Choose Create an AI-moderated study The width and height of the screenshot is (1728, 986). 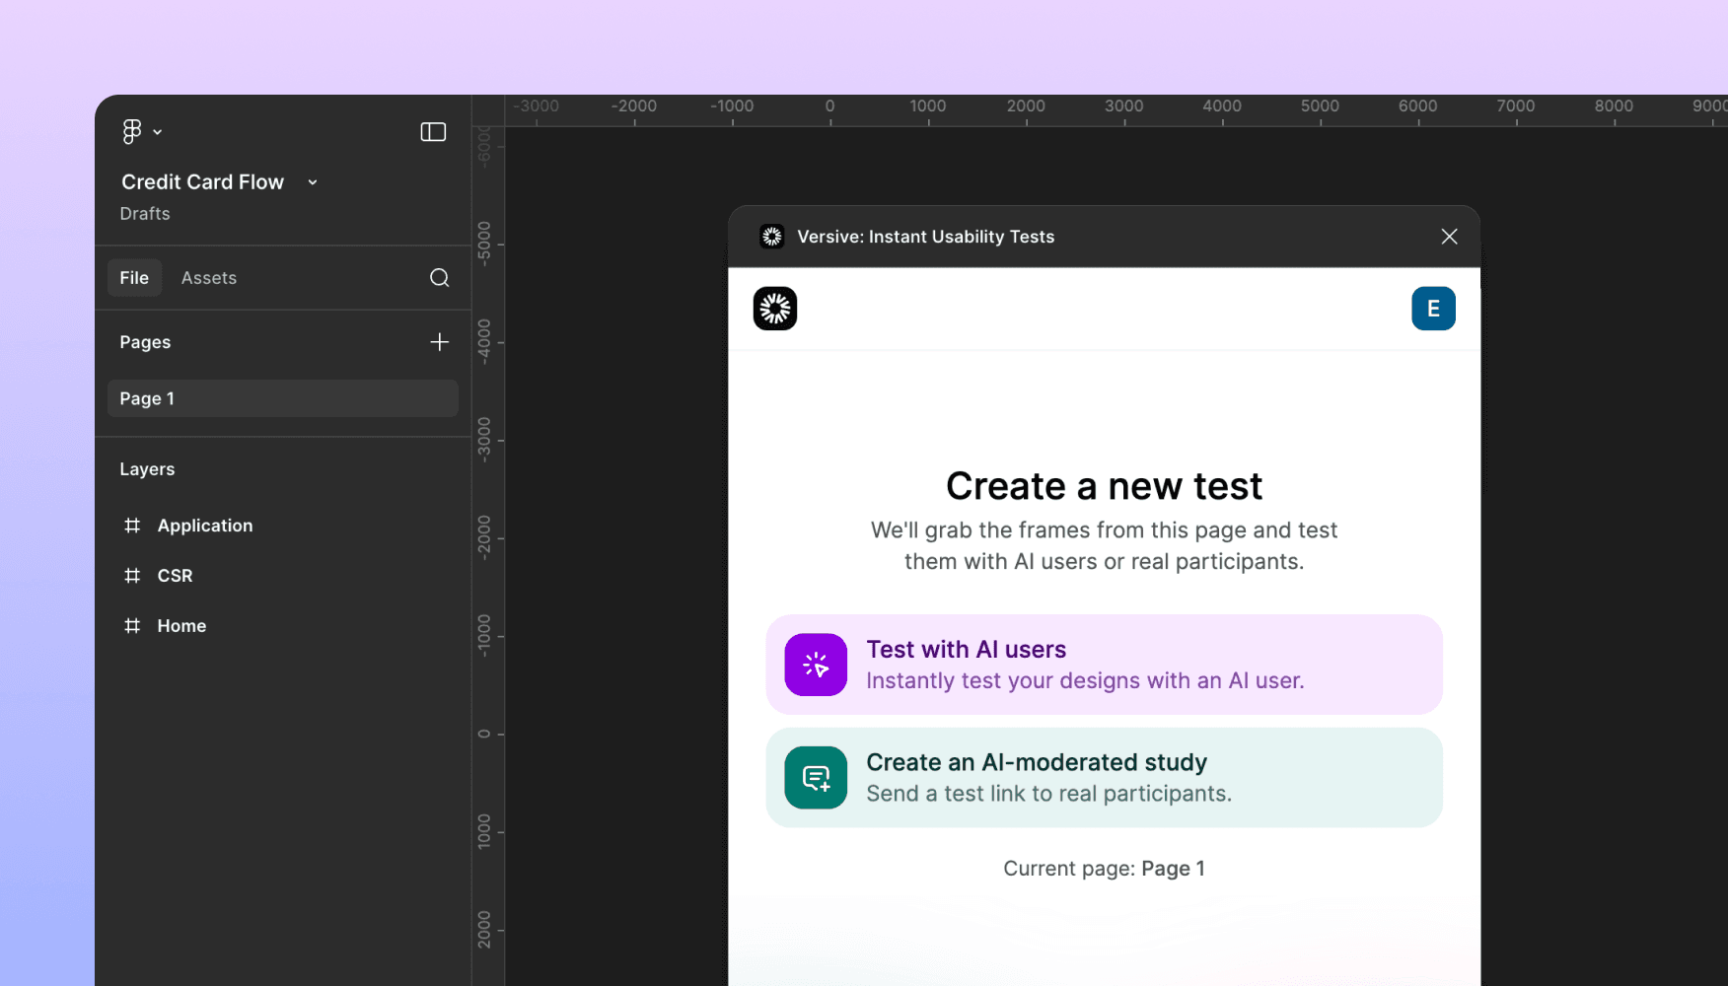click(x=1104, y=778)
